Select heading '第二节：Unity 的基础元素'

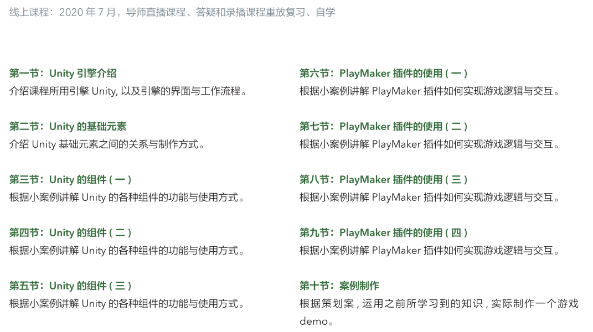68,126
